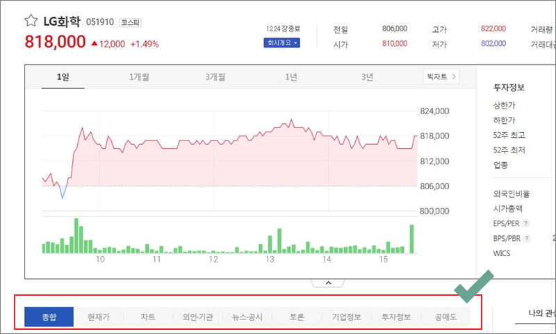Collapse the chart with the up chevron

(x=328, y=283)
